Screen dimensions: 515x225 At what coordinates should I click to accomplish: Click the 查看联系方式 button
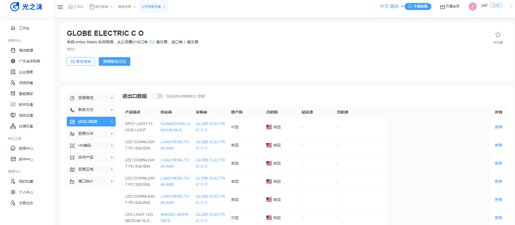(x=115, y=61)
